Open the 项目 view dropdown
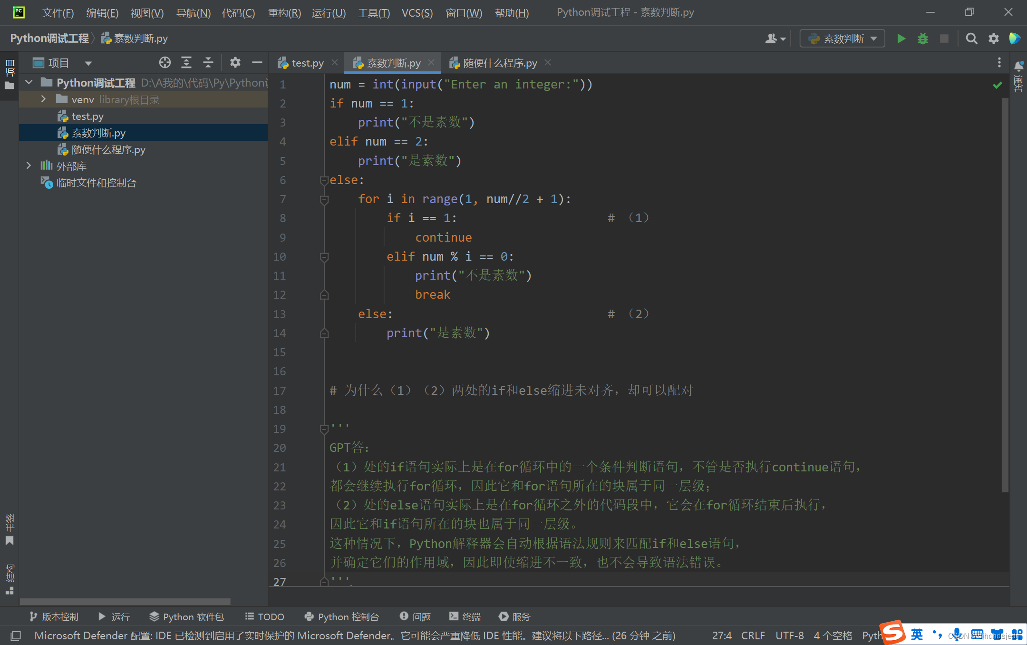 coord(88,63)
